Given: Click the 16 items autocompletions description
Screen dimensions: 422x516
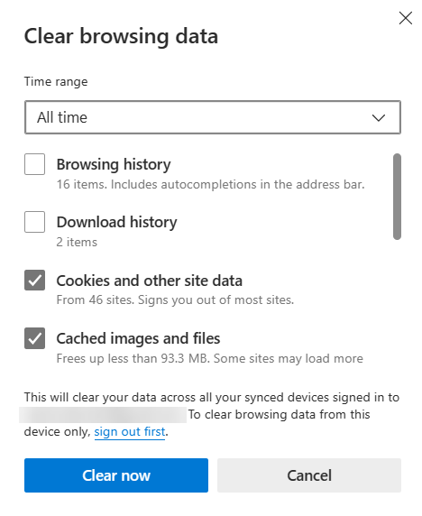Looking at the screenshot, I should pyautogui.click(x=210, y=185).
